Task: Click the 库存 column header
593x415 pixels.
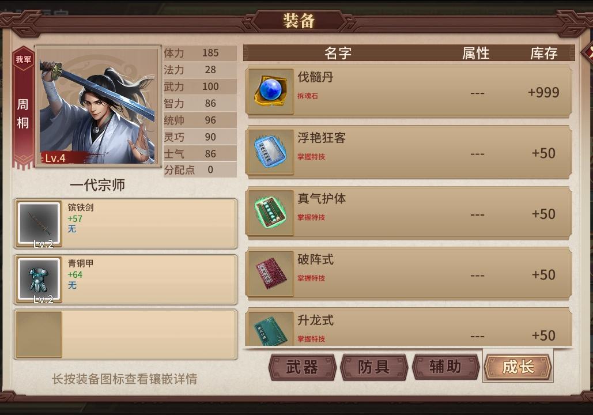Action: 544,53
